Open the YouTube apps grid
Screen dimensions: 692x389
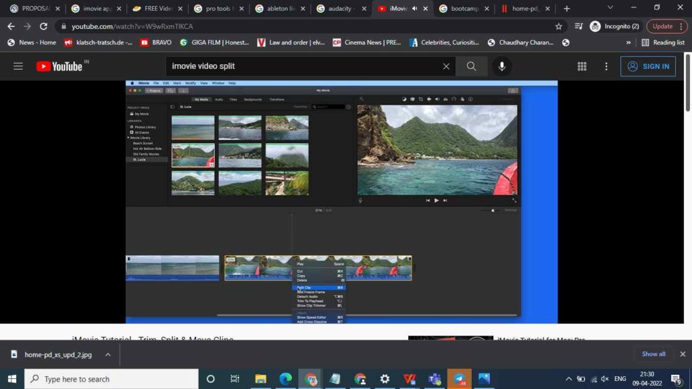pos(582,66)
